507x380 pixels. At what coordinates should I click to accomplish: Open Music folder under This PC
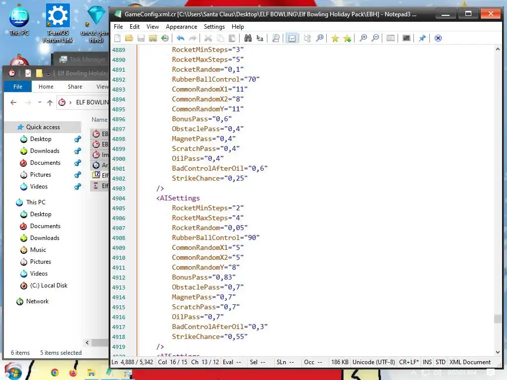pyautogui.click(x=38, y=250)
